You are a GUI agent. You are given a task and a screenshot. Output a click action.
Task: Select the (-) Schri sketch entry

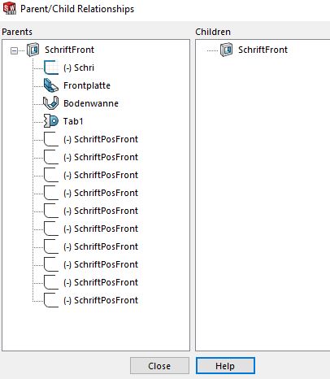79,68
